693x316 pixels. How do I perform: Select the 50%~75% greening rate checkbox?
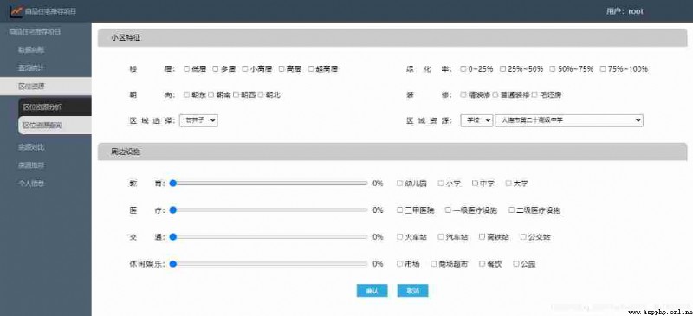click(x=553, y=69)
